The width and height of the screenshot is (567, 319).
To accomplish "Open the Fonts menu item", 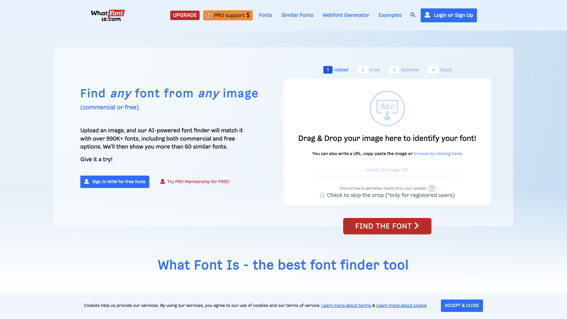I will pyautogui.click(x=265, y=15).
